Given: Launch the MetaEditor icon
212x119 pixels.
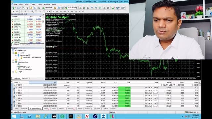Looking at the screenshot, I should click(x=55, y=8).
